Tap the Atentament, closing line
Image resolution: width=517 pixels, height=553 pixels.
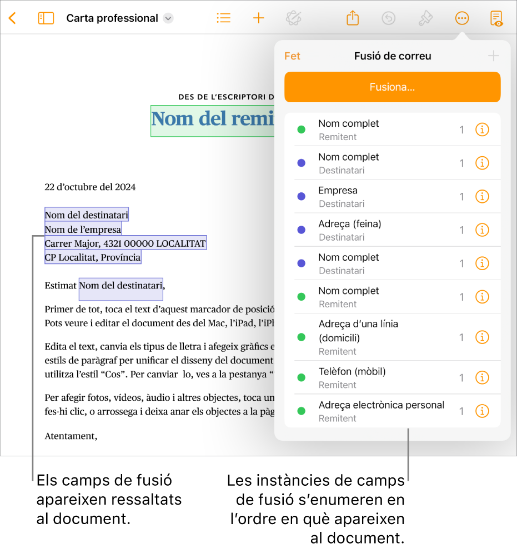(x=71, y=436)
